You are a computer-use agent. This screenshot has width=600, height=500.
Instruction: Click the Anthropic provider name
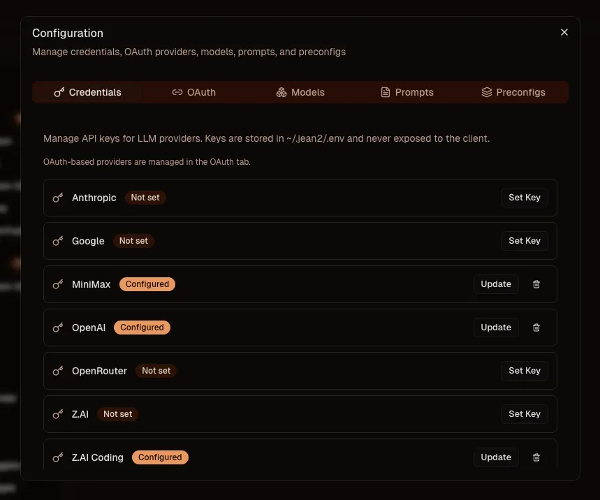pos(94,198)
